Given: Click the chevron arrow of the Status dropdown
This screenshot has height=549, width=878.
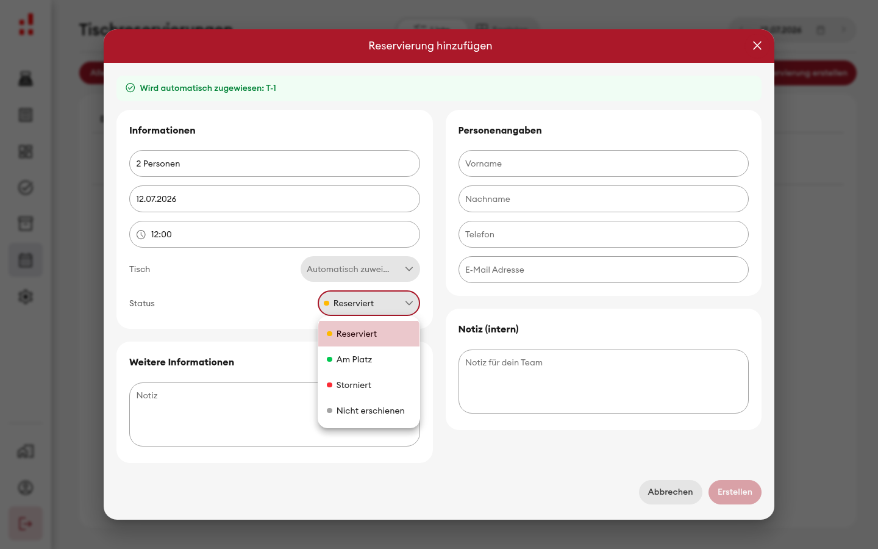Looking at the screenshot, I should point(409,303).
